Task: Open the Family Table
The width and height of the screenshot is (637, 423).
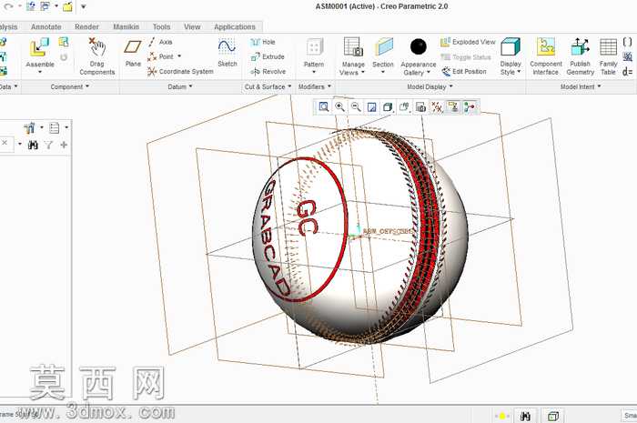Action: coord(608,56)
